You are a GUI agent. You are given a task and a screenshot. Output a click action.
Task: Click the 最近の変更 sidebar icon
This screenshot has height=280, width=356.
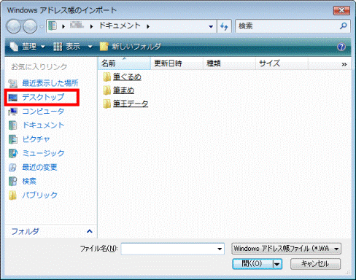12,167
